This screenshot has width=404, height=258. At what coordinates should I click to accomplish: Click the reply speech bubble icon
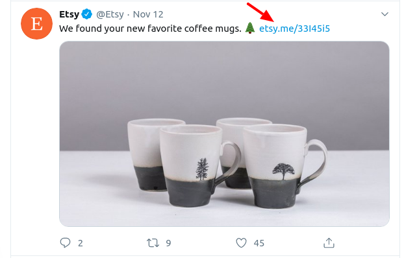(x=65, y=242)
